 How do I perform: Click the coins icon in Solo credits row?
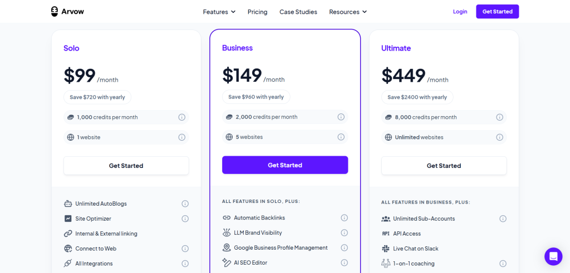tap(71, 117)
